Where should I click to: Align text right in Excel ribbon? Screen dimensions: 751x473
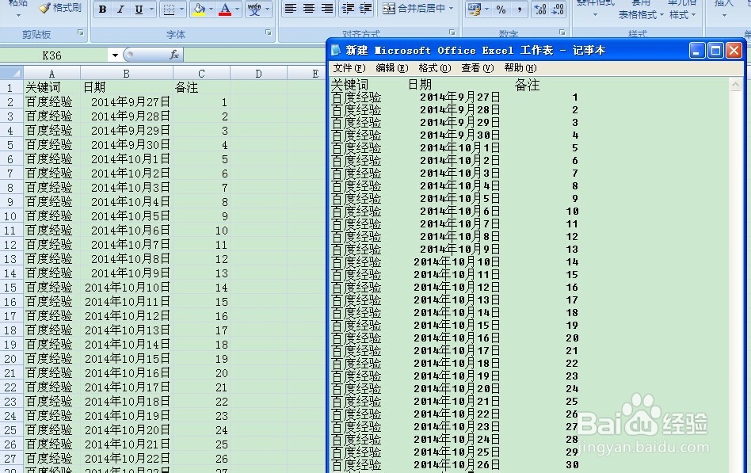click(327, 9)
